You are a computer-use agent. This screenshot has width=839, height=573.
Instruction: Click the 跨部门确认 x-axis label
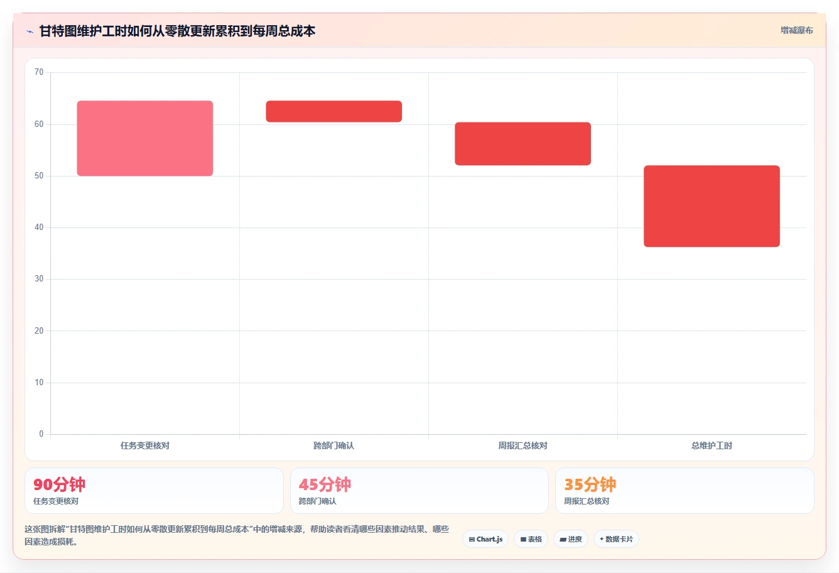coord(334,445)
